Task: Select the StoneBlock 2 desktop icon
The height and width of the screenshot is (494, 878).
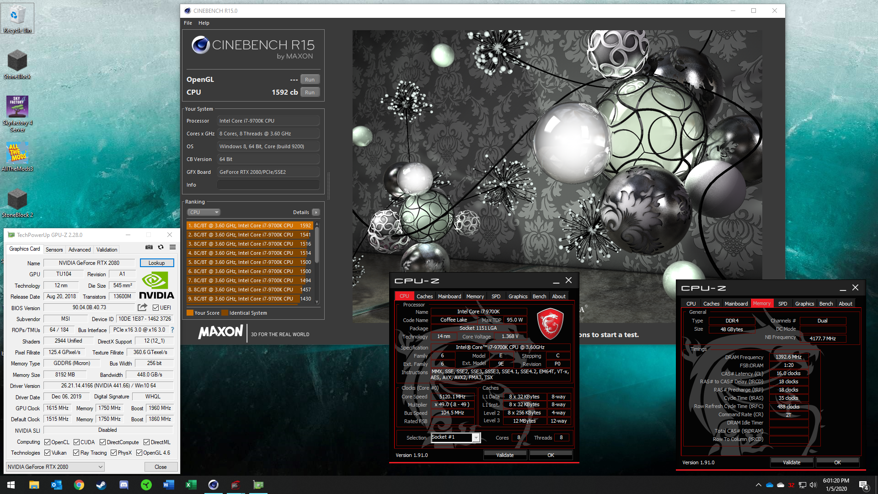Action: 17,203
